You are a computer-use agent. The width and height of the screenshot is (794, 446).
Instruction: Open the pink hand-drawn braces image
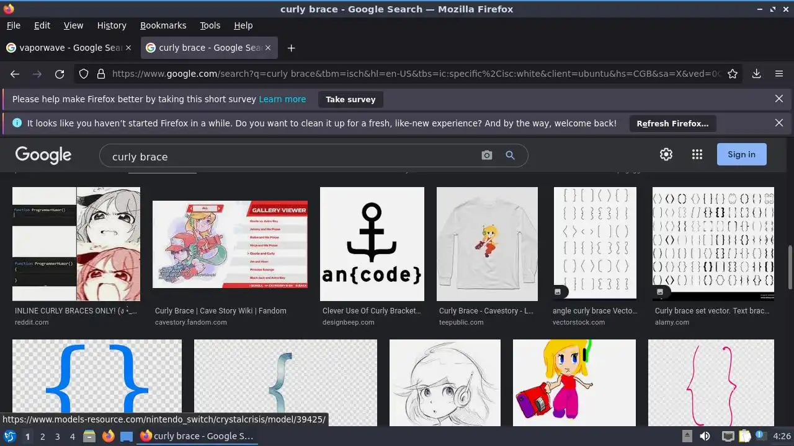coord(711,383)
